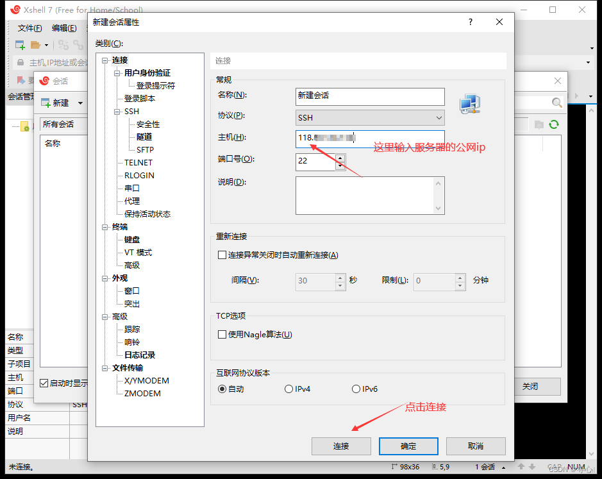
Task: Collapse the 用户身份验证 tree node
Action: click(x=117, y=73)
